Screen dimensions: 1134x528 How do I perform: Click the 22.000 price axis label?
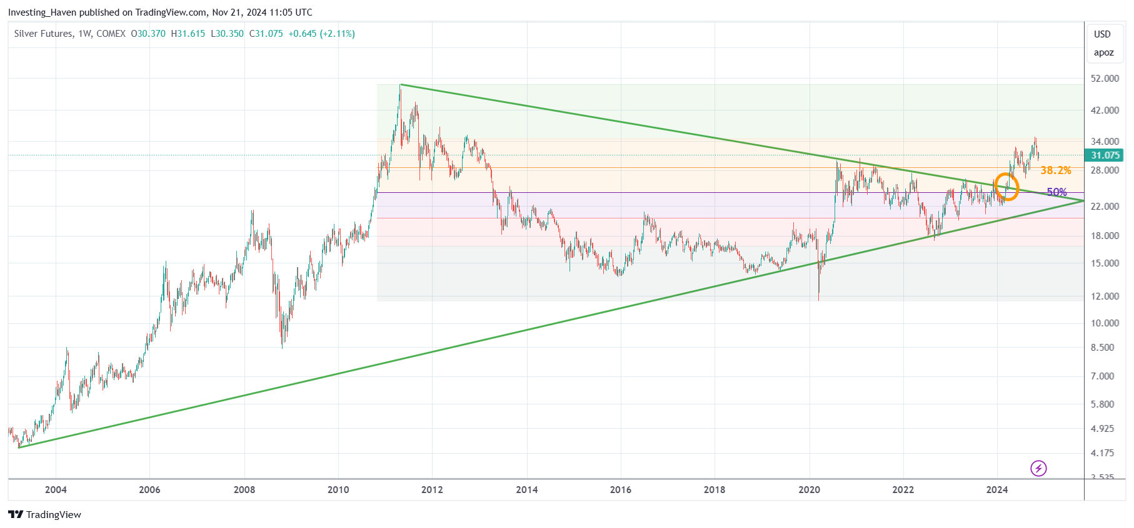[x=1105, y=207]
